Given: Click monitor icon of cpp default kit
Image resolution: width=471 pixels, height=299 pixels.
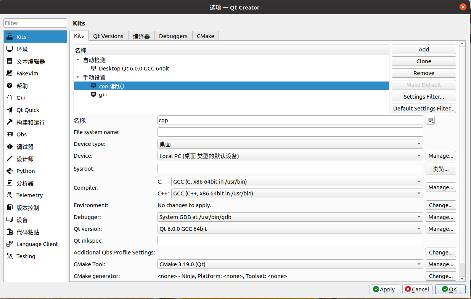Looking at the screenshot, I should [x=93, y=86].
